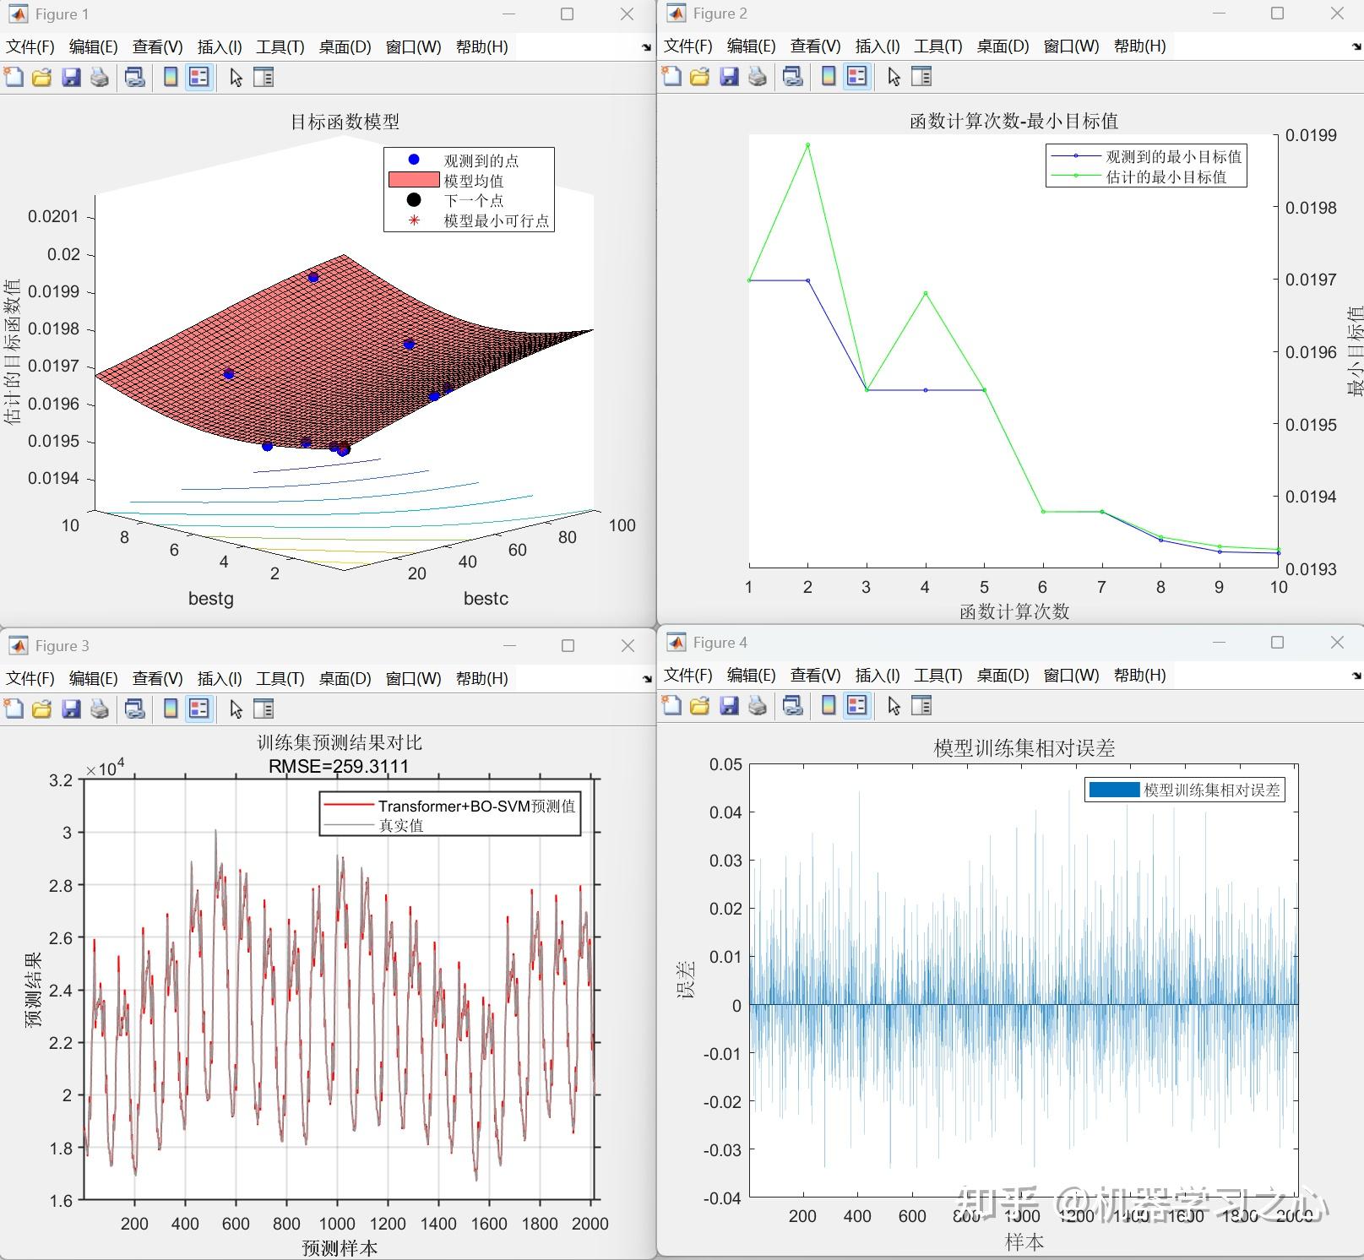Expand the overflow chevron on Figure 1 menu bar
This screenshot has width=1364, height=1260.
pyautogui.click(x=647, y=48)
